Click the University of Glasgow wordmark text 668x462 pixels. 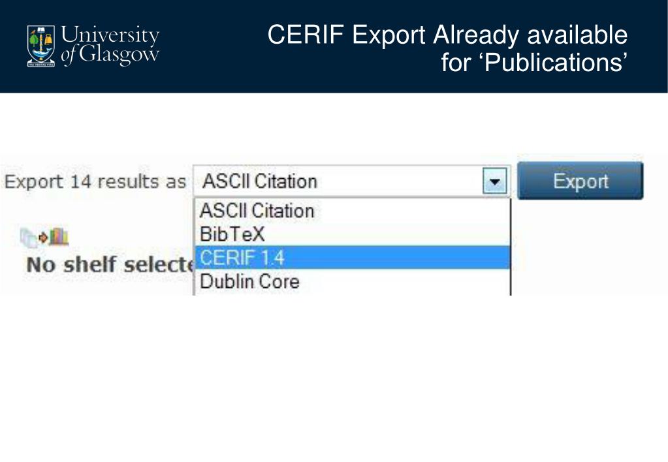(110, 44)
